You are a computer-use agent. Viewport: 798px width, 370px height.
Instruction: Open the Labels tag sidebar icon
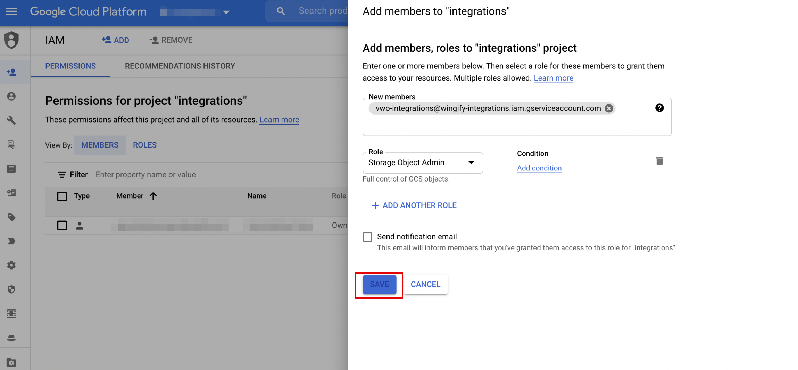11,217
